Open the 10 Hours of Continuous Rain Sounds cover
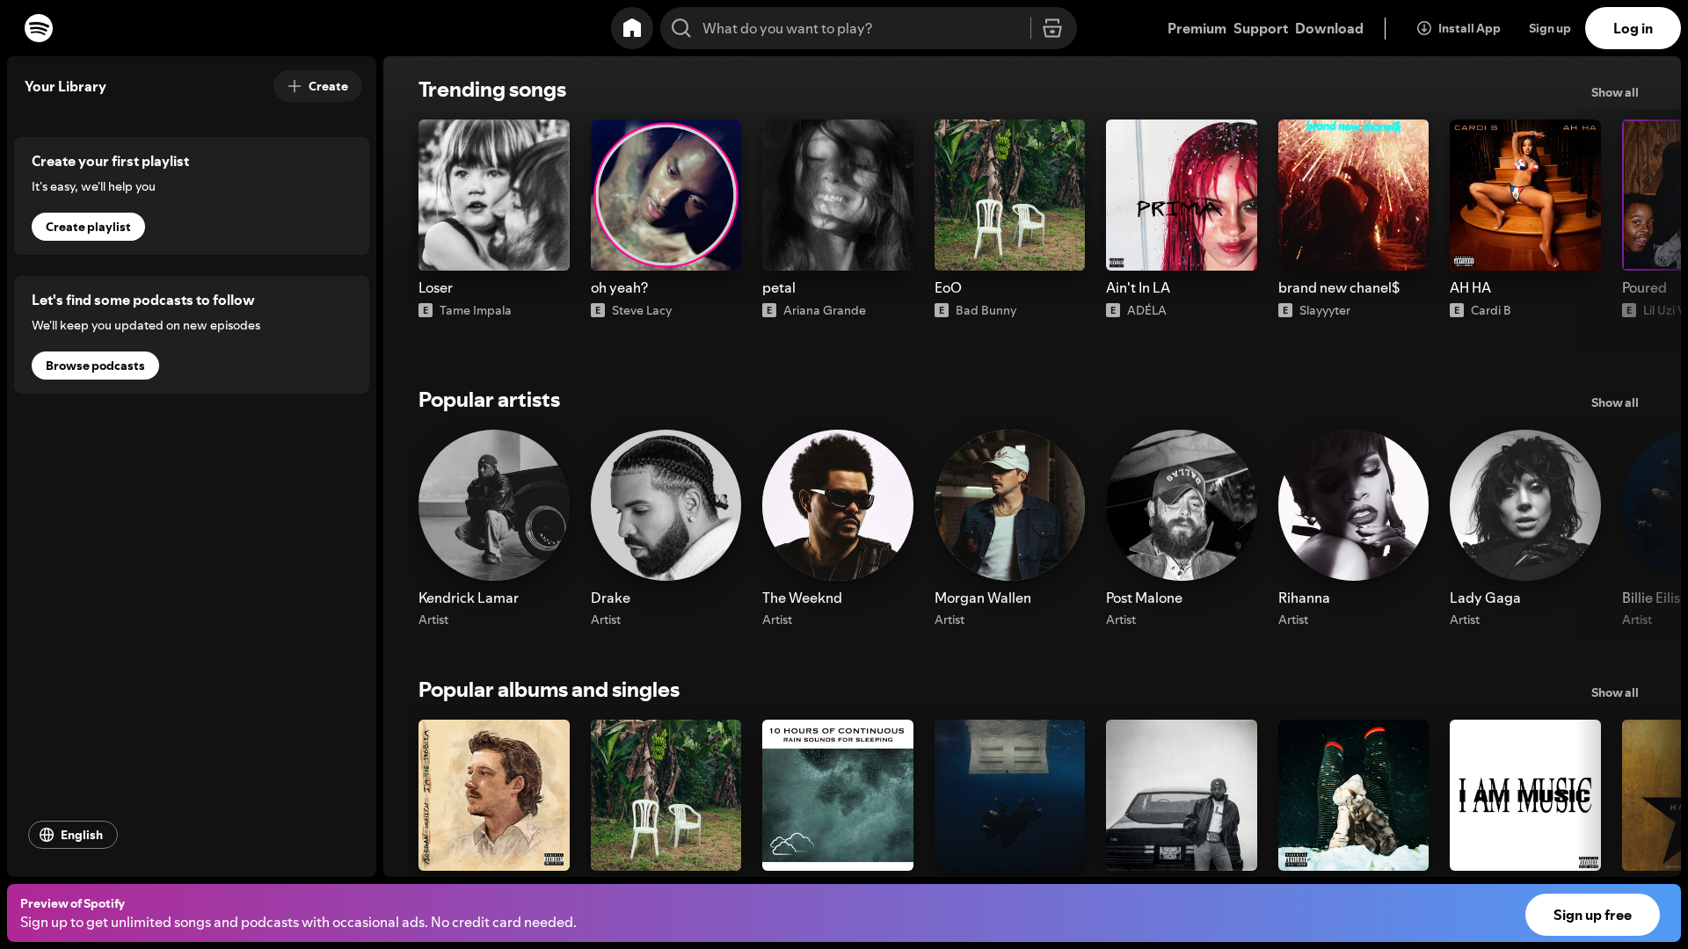 (x=838, y=795)
